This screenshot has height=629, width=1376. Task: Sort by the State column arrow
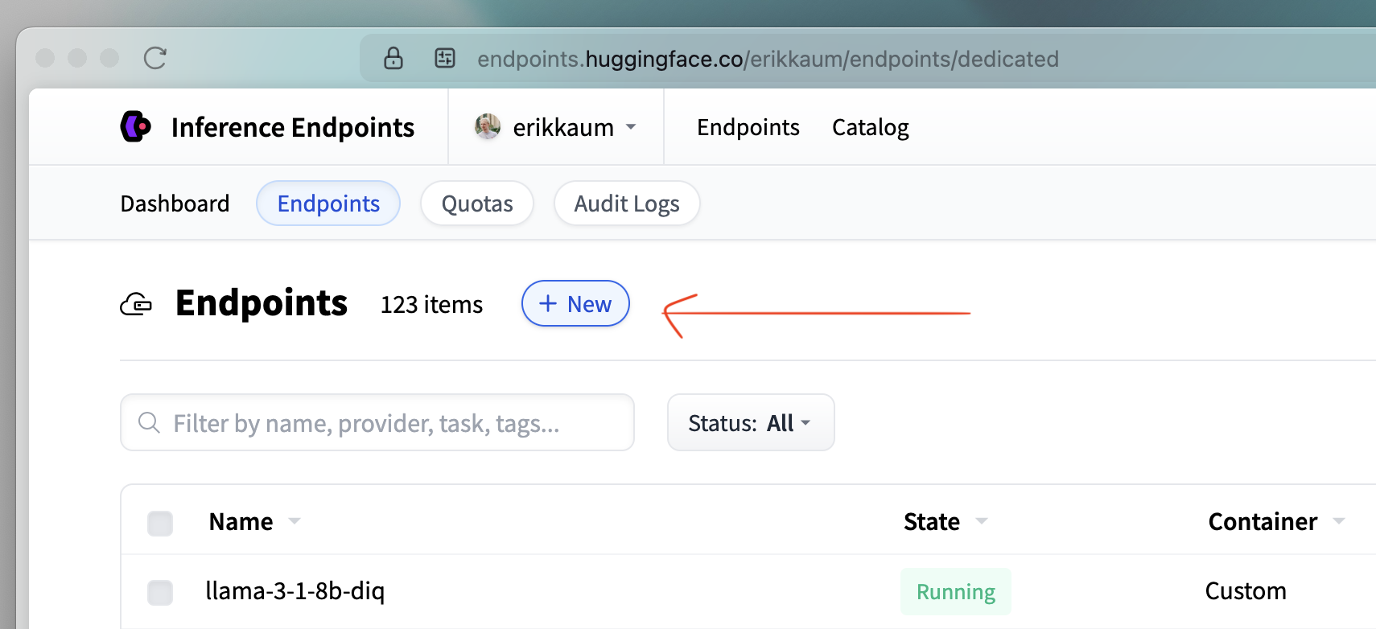(x=982, y=521)
